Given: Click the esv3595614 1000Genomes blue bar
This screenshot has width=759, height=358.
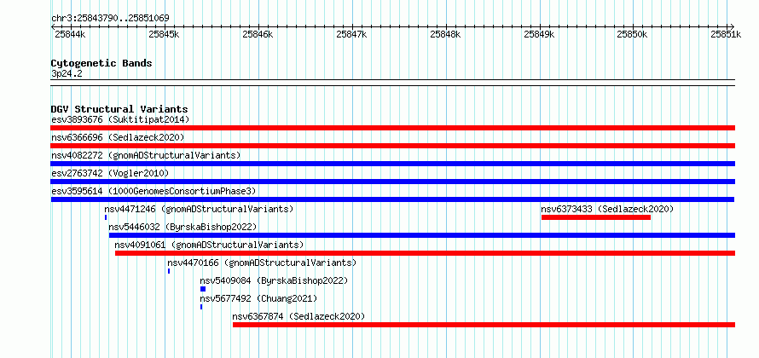Looking at the screenshot, I should point(392,199).
